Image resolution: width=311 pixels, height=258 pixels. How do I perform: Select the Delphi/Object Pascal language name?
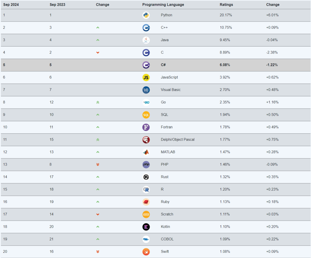coord(177,140)
